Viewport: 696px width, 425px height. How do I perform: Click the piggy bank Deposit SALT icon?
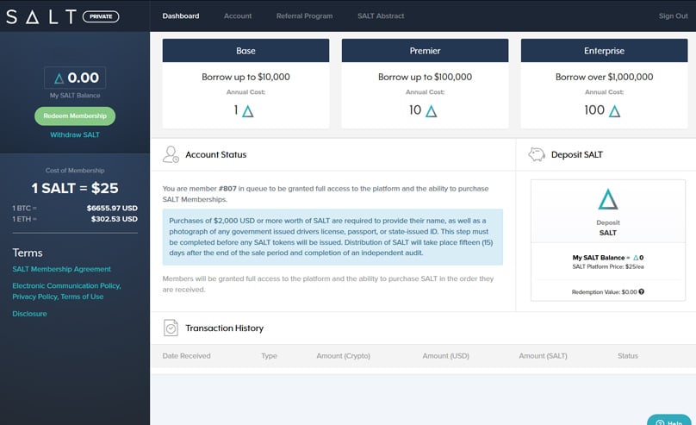[537, 154]
